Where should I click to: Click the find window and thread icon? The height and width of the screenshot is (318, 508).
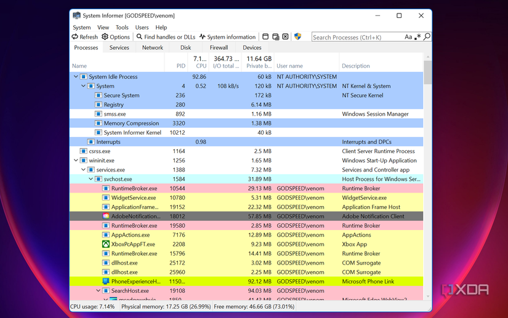click(x=275, y=36)
